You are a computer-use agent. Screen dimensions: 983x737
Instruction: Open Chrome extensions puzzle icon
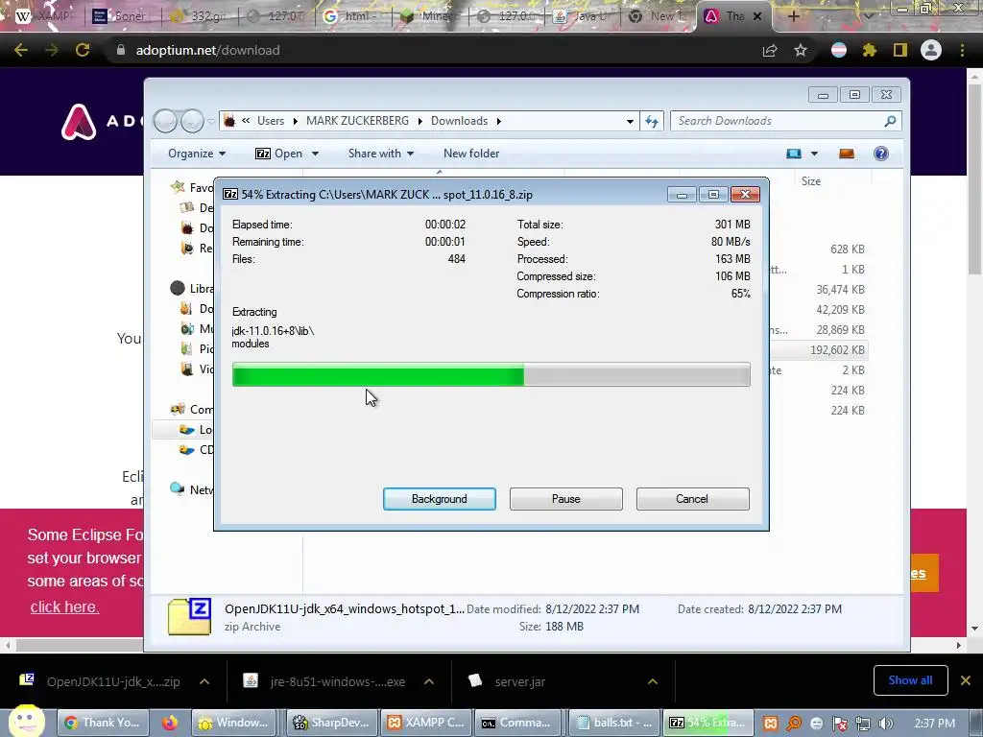[870, 50]
